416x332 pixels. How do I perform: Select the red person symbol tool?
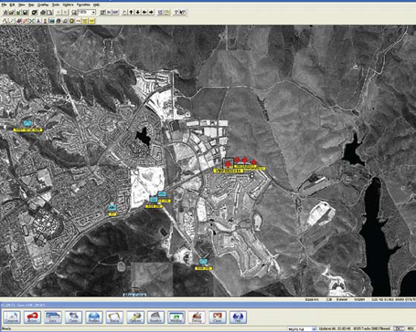[x=45, y=21]
